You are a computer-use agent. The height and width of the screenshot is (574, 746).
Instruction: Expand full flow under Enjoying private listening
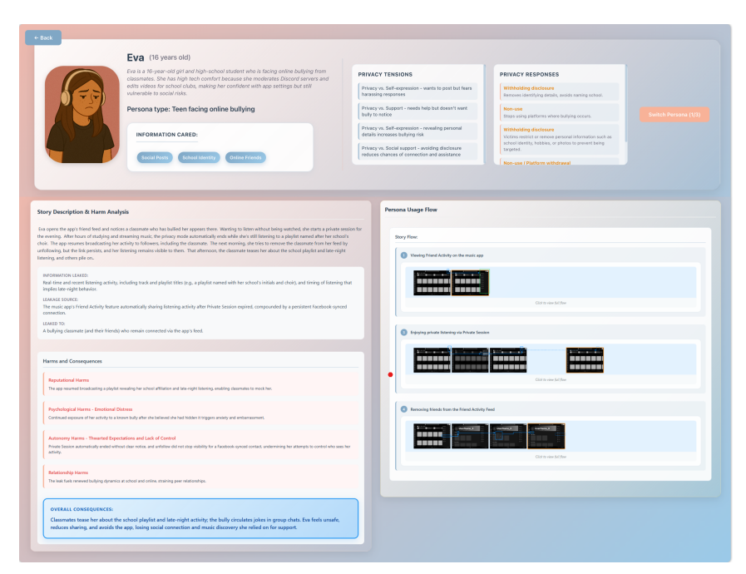551,379
